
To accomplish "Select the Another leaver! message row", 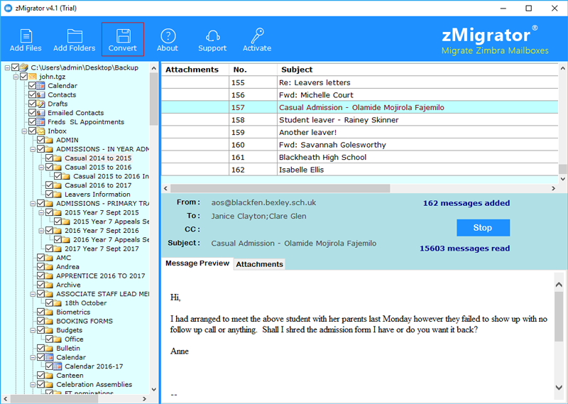I will (360, 132).
